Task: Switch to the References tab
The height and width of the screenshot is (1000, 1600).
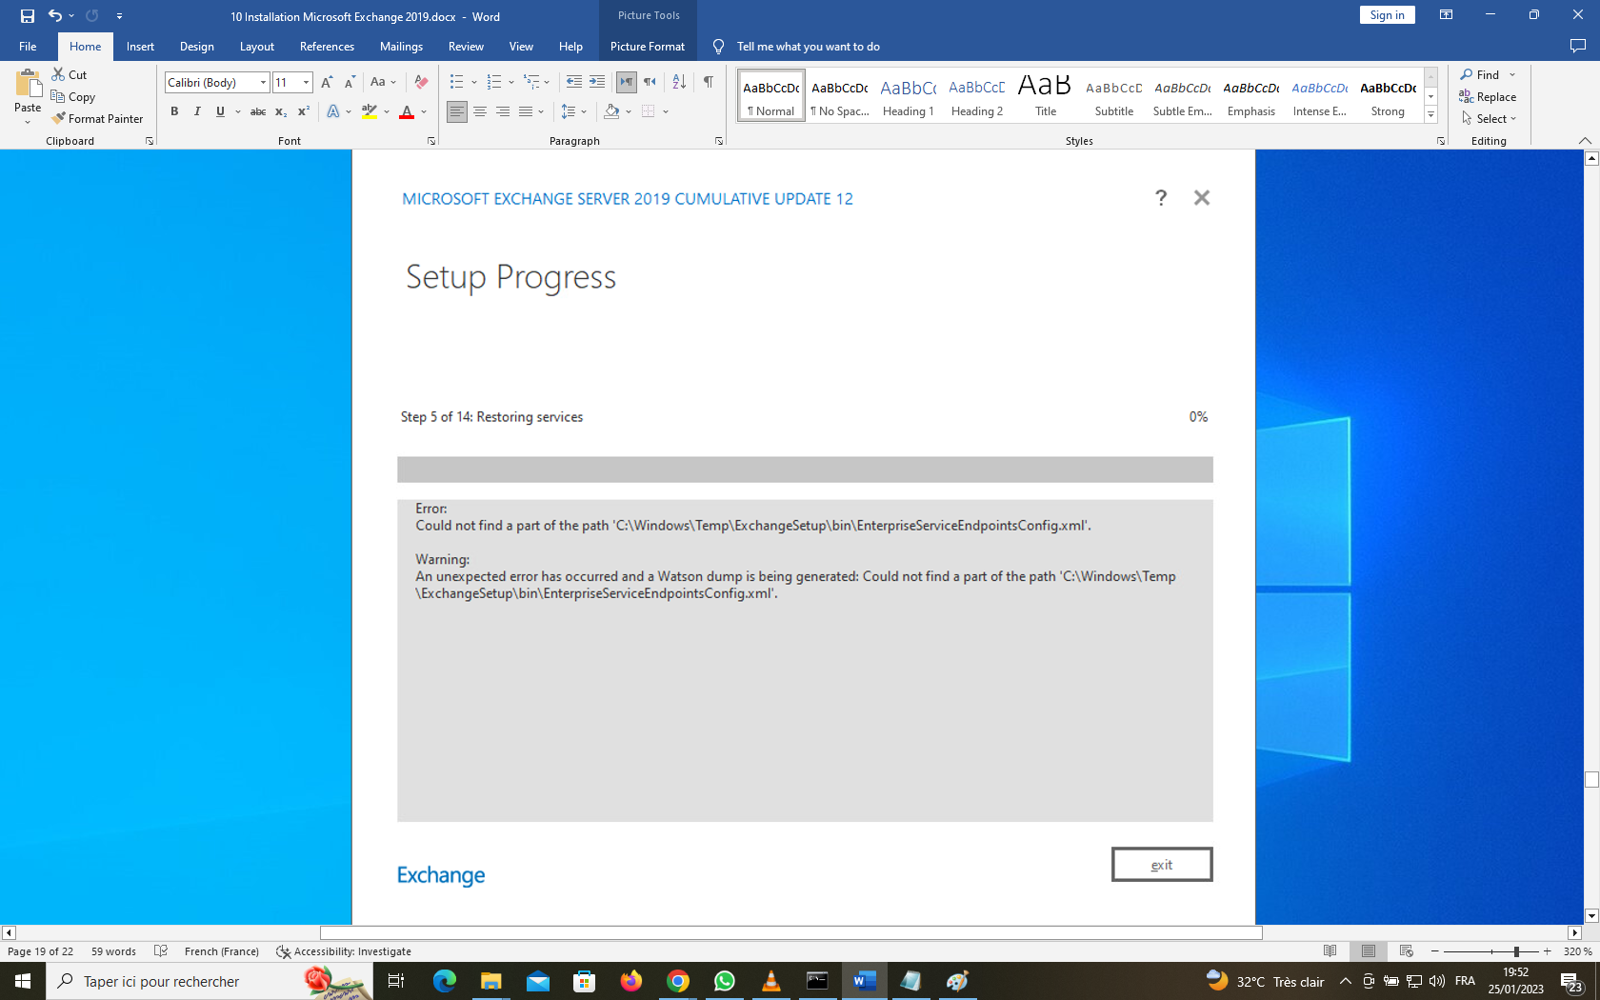Action: 327,46
